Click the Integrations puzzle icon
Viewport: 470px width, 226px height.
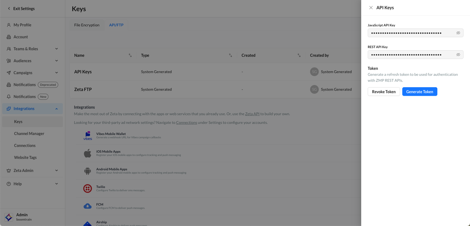(x=9, y=109)
